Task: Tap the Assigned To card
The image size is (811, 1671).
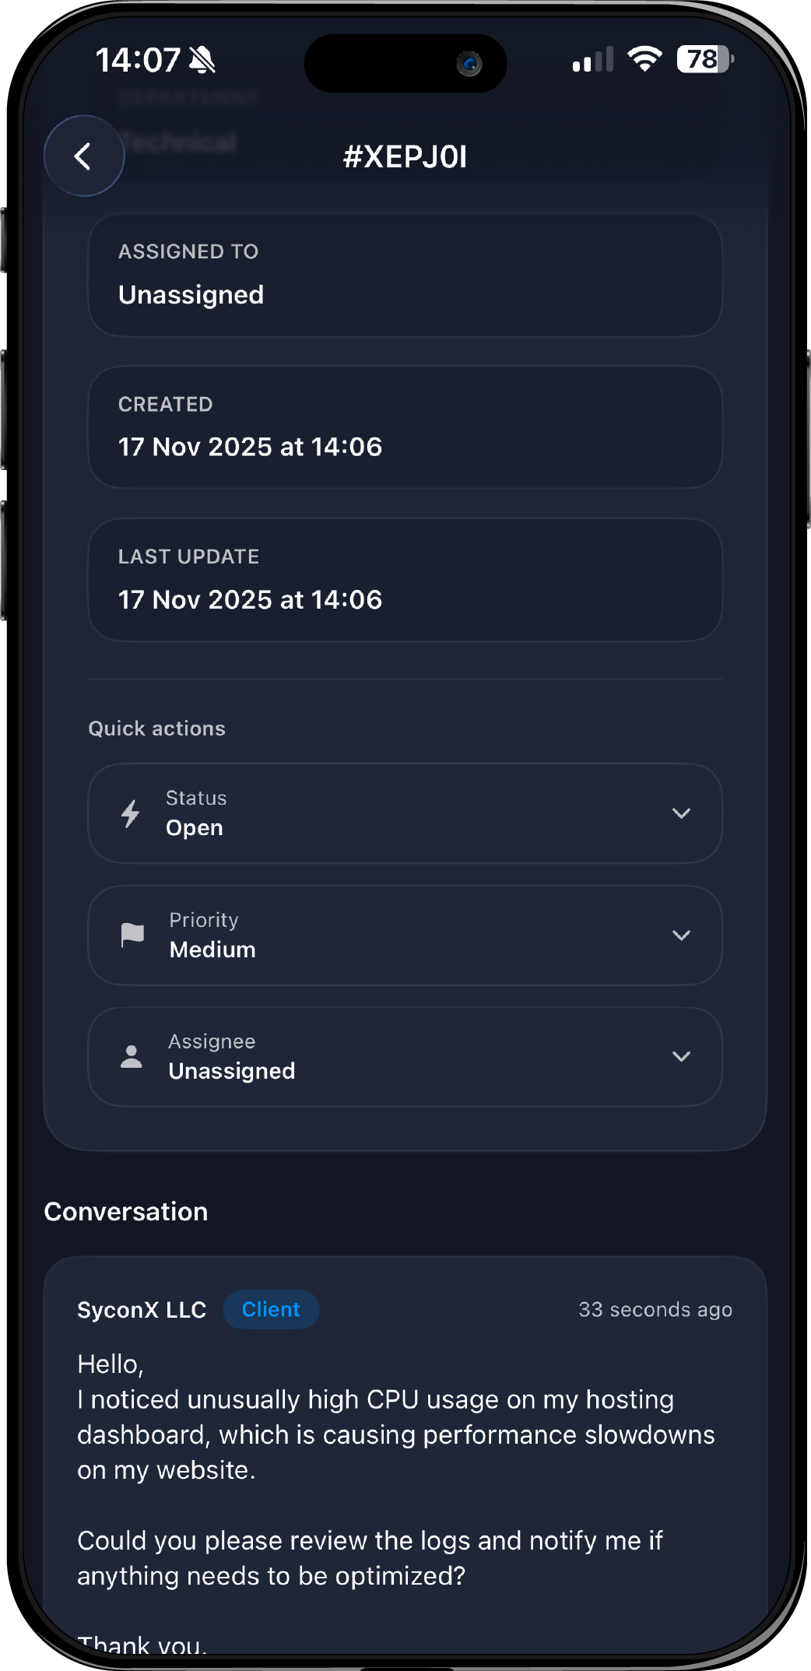Action: [x=405, y=275]
